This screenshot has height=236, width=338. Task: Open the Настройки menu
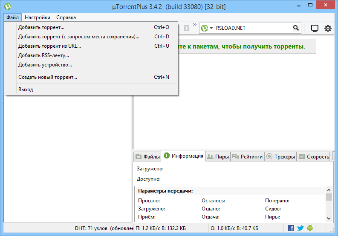(38, 17)
